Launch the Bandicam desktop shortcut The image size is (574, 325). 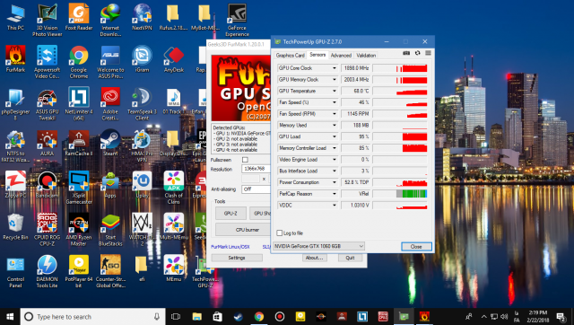pyautogui.click(x=47, y=184)
